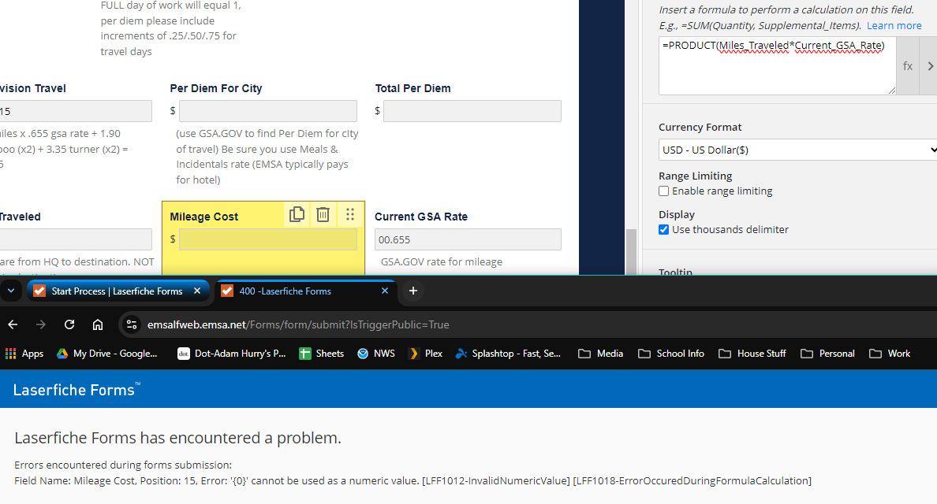Image resolution: width=937 pixels, height=504 pixels.
Task: Go back in the browser
Action: tap(13, 324)
